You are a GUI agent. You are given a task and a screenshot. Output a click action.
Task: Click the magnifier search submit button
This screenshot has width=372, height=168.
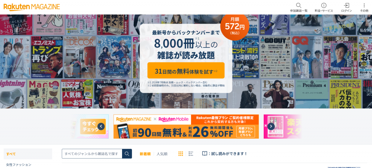click(127, 154)
